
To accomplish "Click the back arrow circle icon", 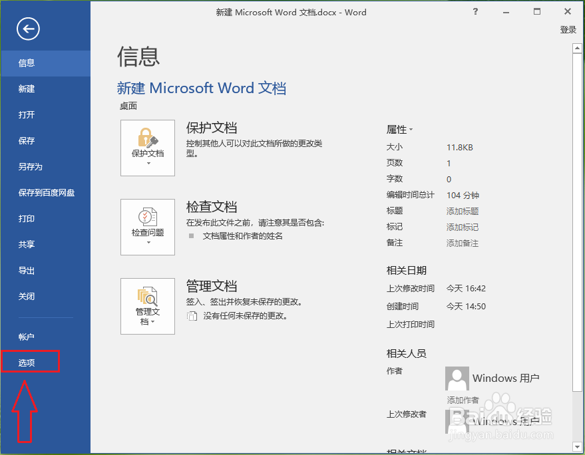I will (x=28, y=29).
